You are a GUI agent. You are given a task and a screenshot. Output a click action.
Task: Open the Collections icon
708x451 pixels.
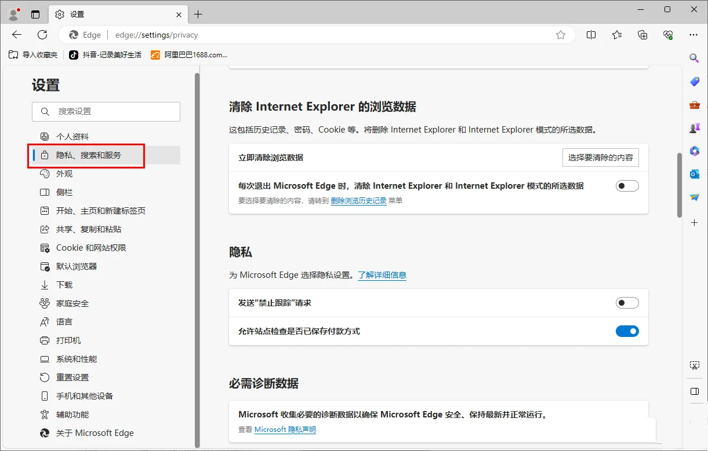(x=642, y=35)
